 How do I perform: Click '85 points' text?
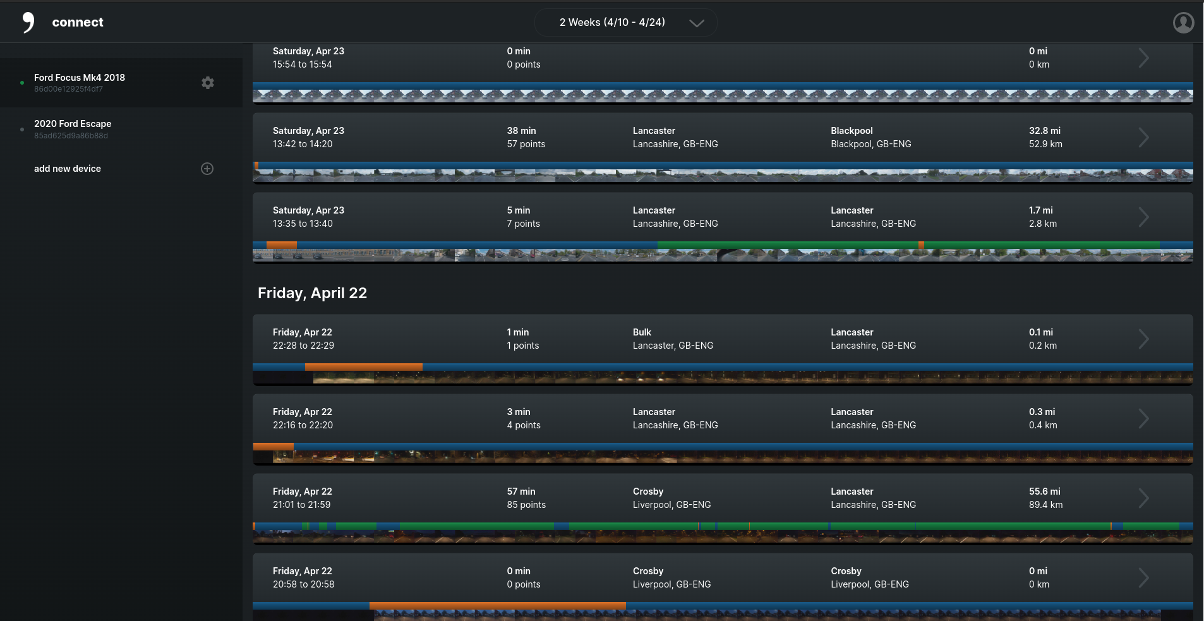click(526, 505)
